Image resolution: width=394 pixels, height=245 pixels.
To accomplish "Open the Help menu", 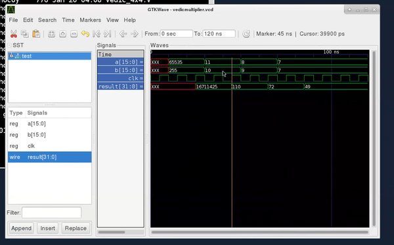I will click(129, 20).
